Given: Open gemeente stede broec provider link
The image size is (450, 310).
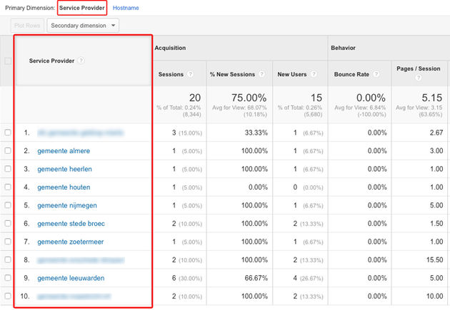Looking at the screenshot, I should click(71, 224).
